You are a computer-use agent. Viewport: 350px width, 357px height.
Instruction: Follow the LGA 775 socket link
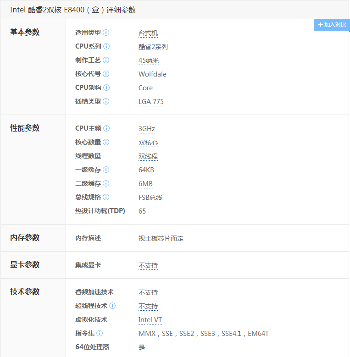(151, 102)
